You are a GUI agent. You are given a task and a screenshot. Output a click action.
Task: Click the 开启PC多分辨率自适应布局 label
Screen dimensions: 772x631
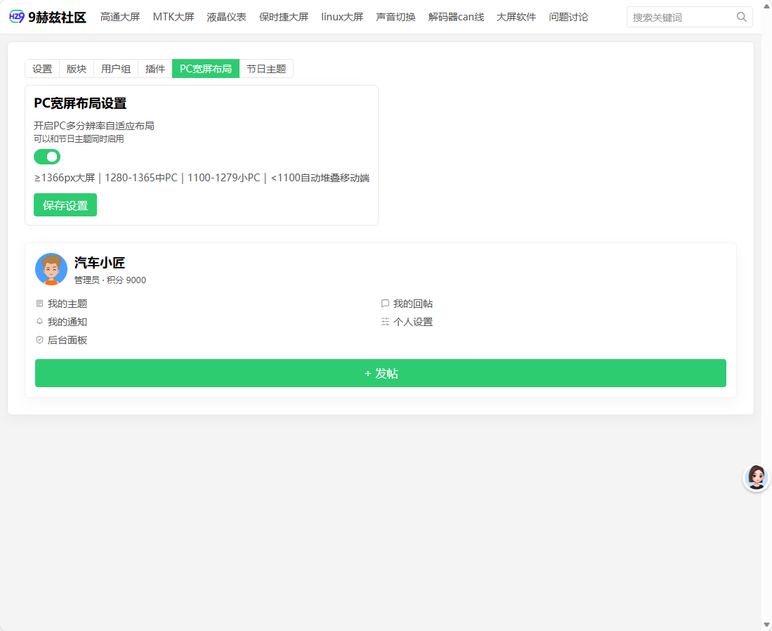click(94, 126)
